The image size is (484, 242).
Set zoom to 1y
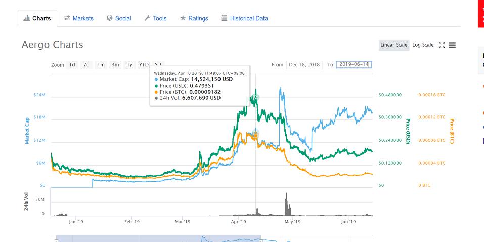tap(129, 65)
